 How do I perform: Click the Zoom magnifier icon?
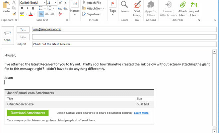click(x=124, y=4)
